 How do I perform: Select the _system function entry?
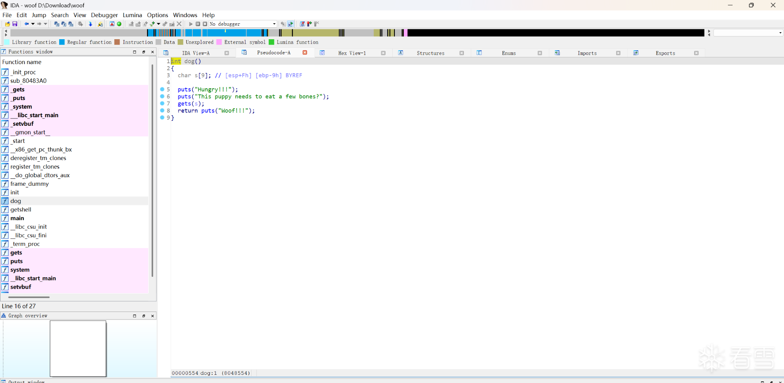tap(75, 107)
